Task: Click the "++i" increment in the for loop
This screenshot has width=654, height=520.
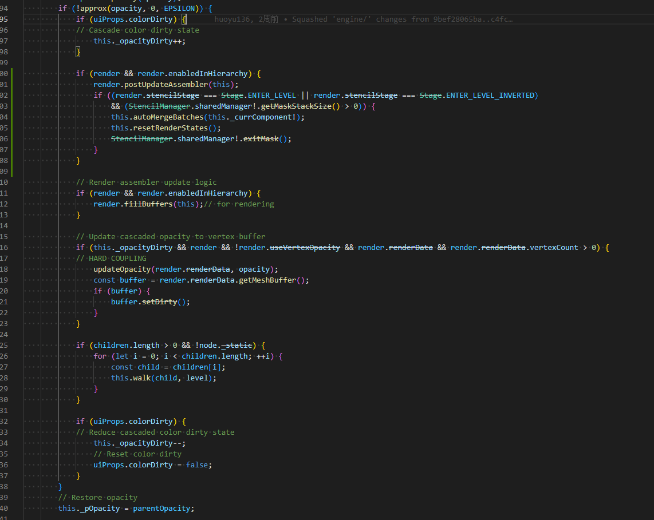Action: pyautogui.click(x=263, y=356)
